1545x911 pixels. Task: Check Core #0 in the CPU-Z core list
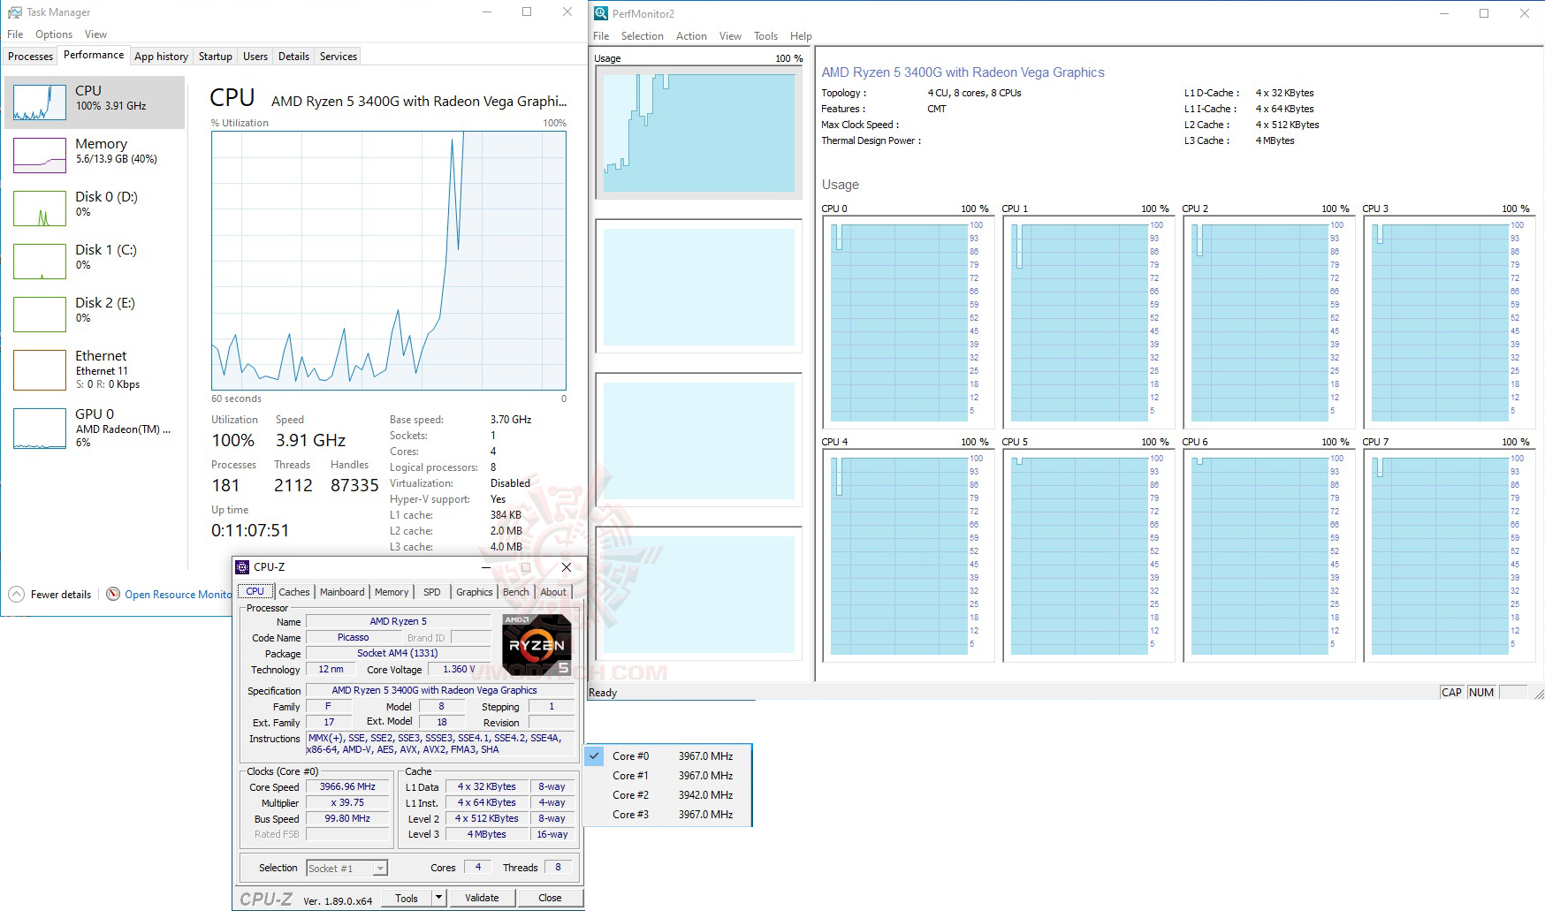668,756
